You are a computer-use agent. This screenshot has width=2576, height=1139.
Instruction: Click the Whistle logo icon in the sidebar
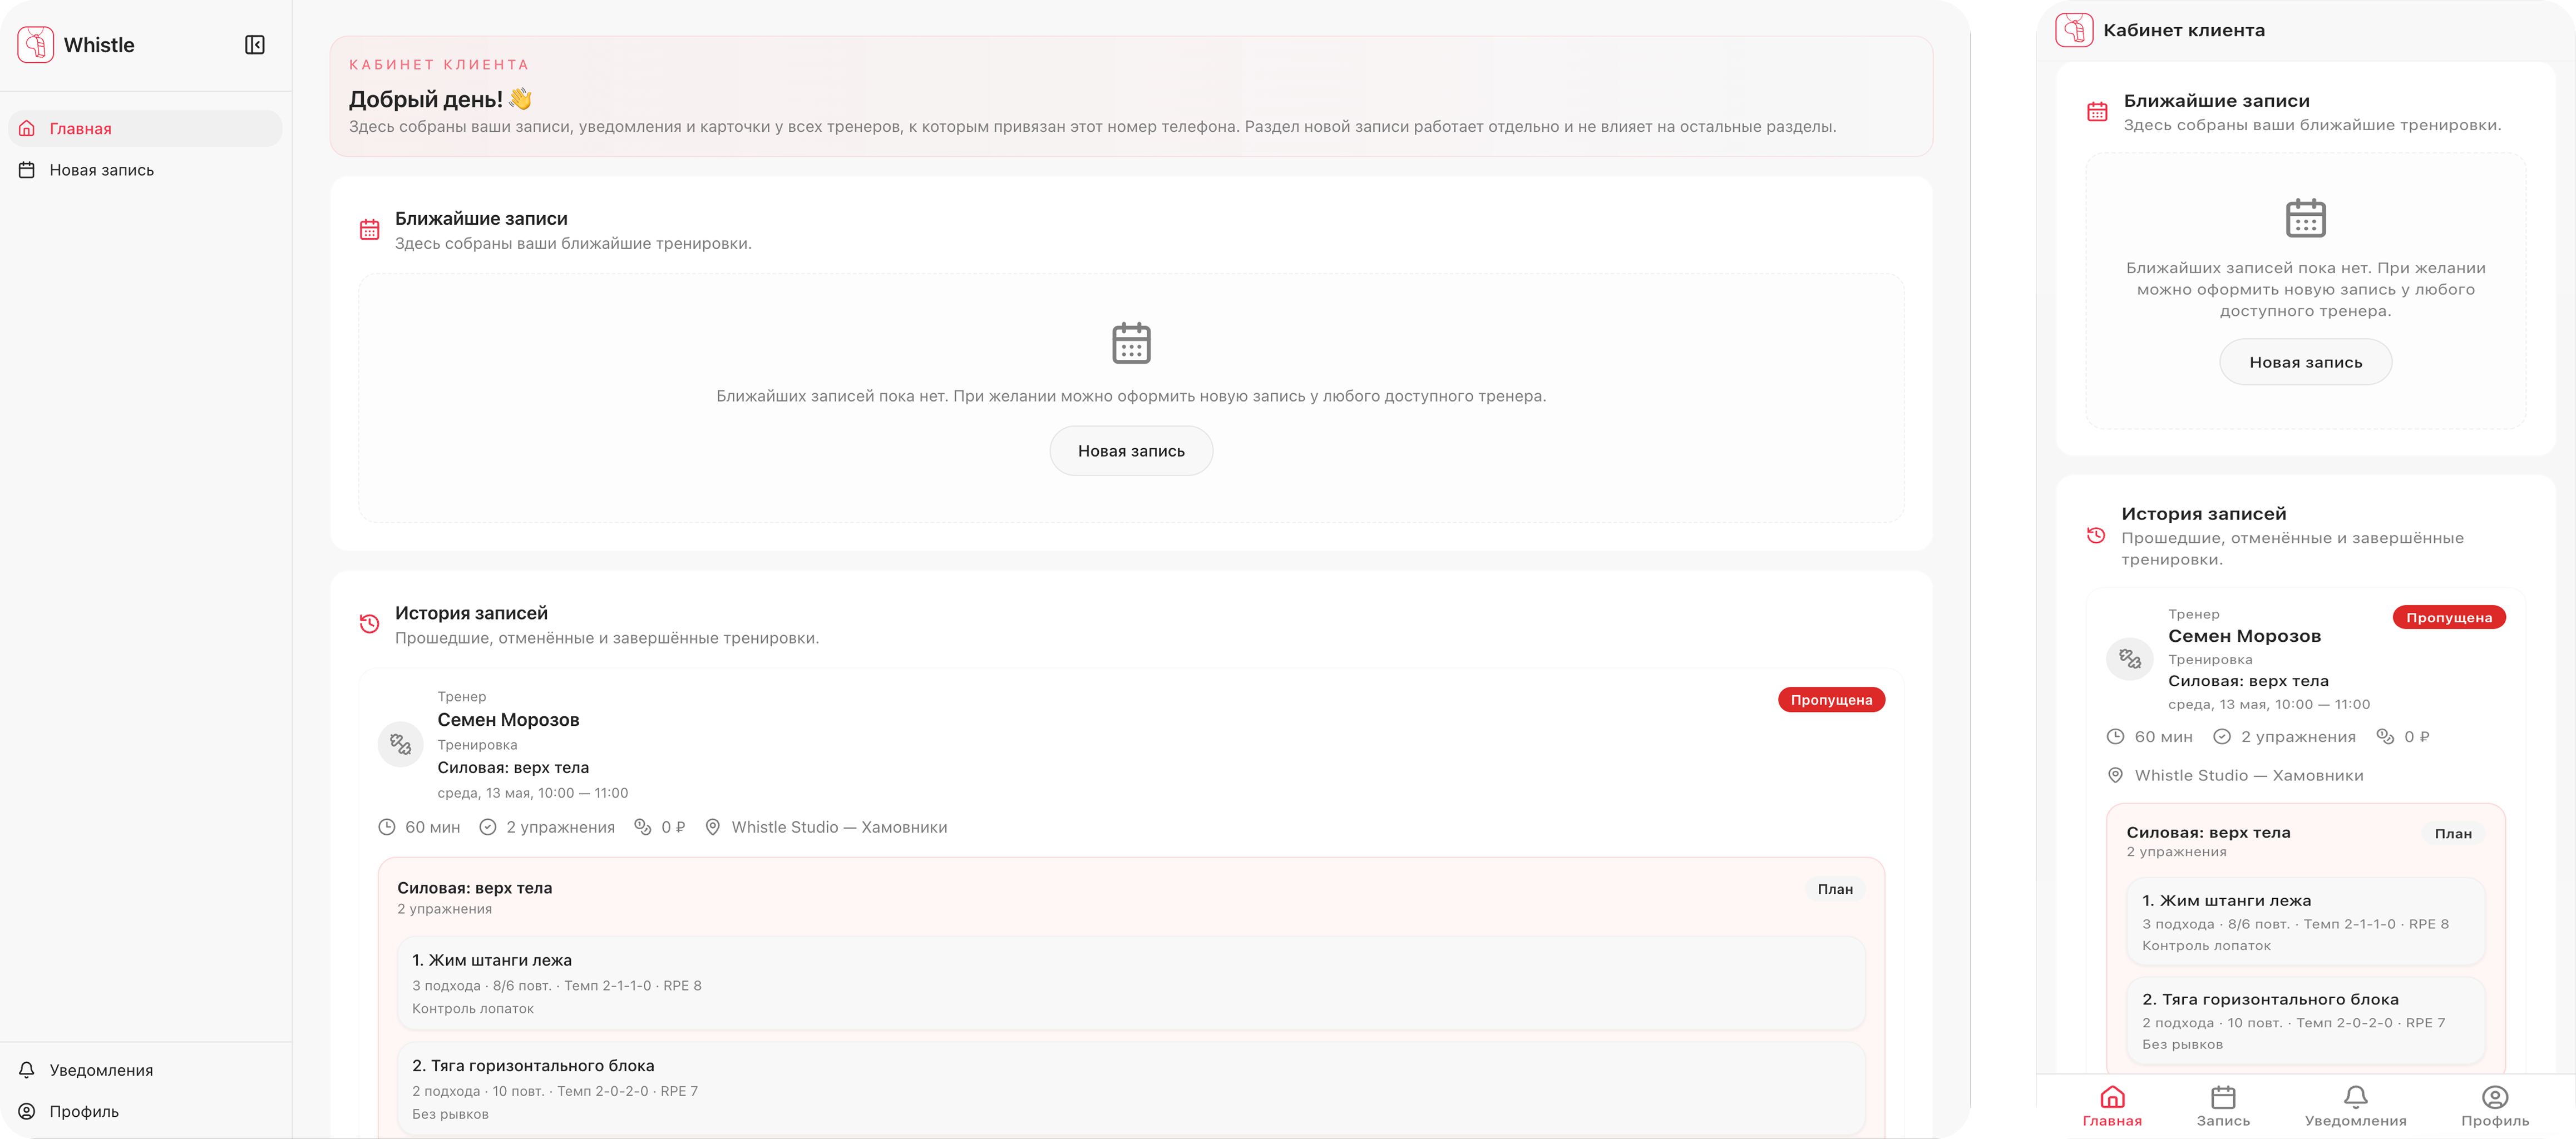coord(35,45)
